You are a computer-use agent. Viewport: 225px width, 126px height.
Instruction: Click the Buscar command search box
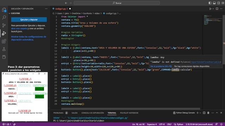coord(117,3)
